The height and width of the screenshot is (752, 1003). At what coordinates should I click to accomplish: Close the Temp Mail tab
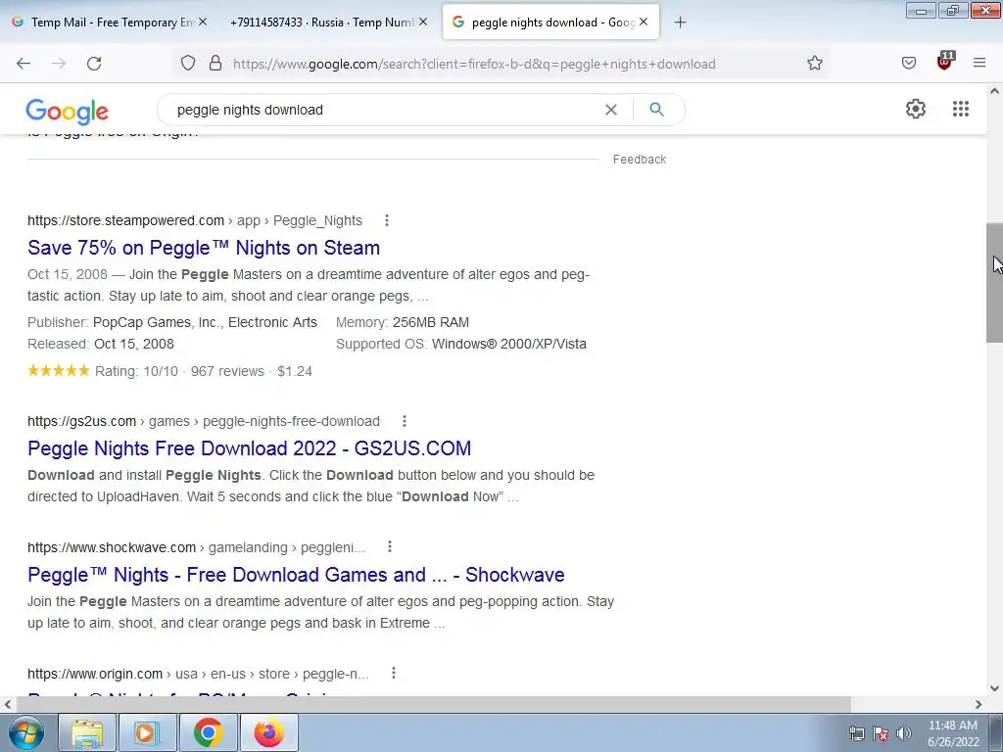pos(203,22)
